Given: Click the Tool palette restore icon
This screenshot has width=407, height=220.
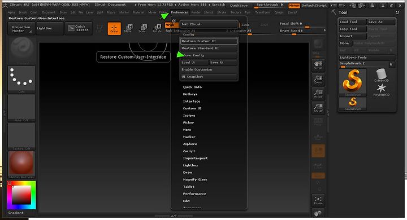Looking at the screenshot, I should (397, 12).
